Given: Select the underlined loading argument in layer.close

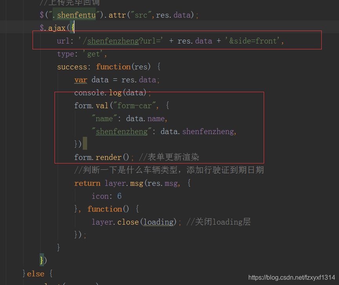Looking at the screenshot, I should coord(159,221).
